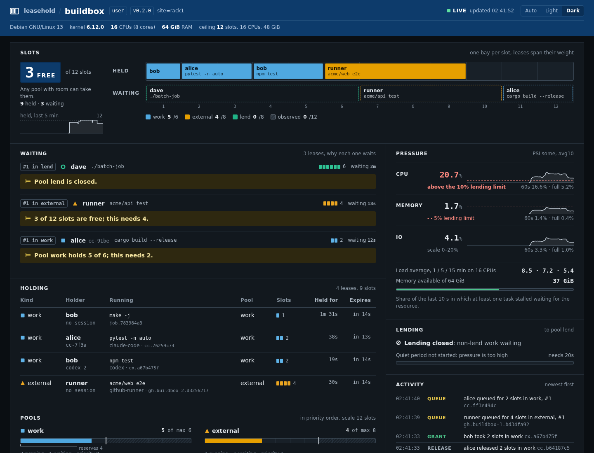Select alice's 'pytest -n auto' held bay
The height and width of the screenshot is (453, 594).
[217, 71]
